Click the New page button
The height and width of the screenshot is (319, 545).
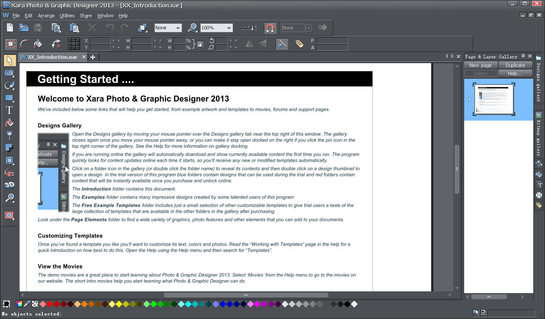point(481,65)
